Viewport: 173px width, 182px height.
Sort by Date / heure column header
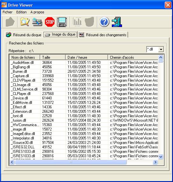click(87, 57)
